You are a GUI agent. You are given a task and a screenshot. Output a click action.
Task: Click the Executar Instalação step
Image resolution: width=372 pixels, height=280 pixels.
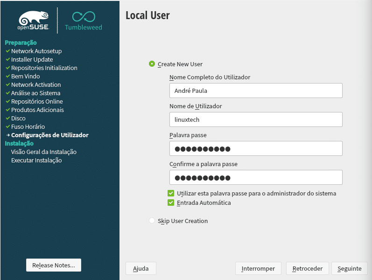[x=36, y=160]
